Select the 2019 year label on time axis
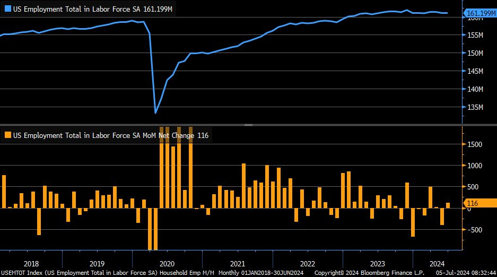This screenshot has width=497, height=277. pyautogui.click(x=97, y=264)
